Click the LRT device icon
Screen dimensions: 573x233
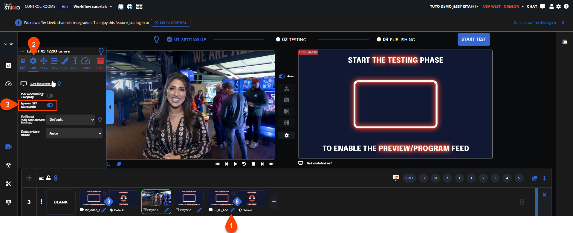coord(23,61)
